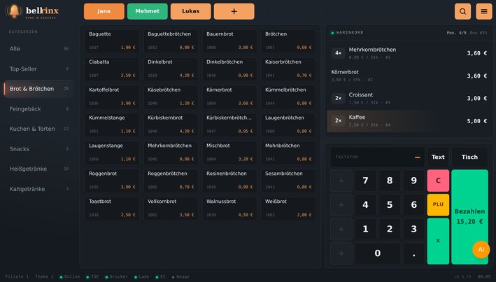Viewport: 496px width, 282px height.
Task: Add Kürbiskernbrot product tile
Action: point(171,125)
